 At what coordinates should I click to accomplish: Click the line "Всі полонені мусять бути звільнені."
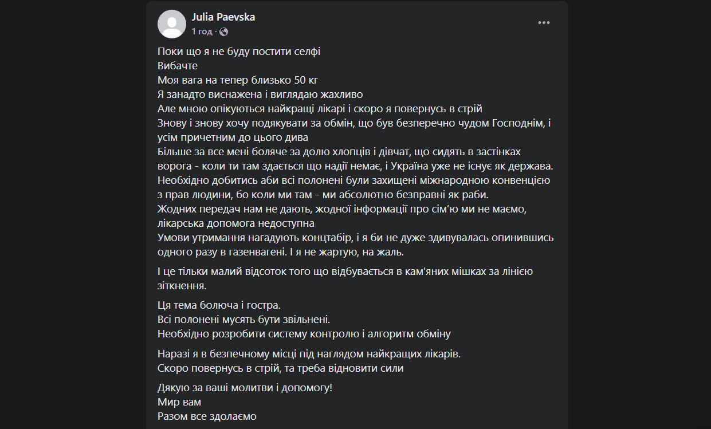(244, 320)
